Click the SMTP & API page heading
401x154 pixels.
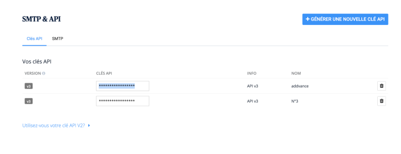pos(42,19)
